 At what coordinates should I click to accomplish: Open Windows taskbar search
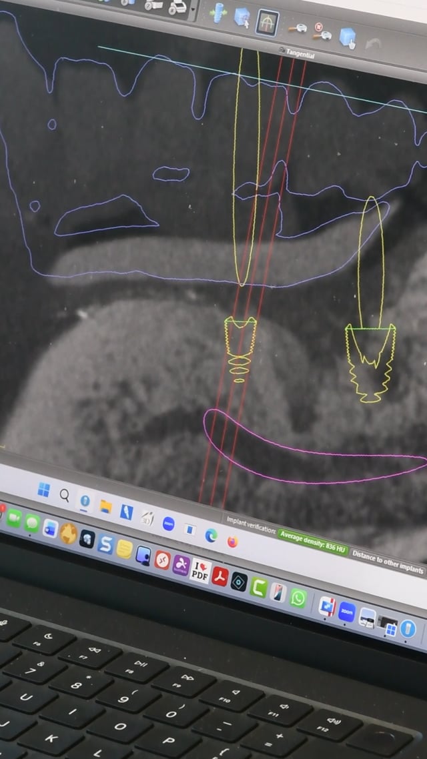tap(65, 495)
